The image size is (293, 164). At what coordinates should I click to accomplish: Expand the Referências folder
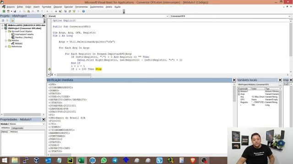[6, 46]
